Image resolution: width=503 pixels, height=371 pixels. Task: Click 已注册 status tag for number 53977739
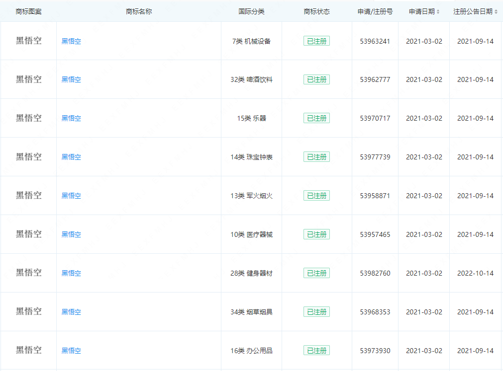click(316, 157)
